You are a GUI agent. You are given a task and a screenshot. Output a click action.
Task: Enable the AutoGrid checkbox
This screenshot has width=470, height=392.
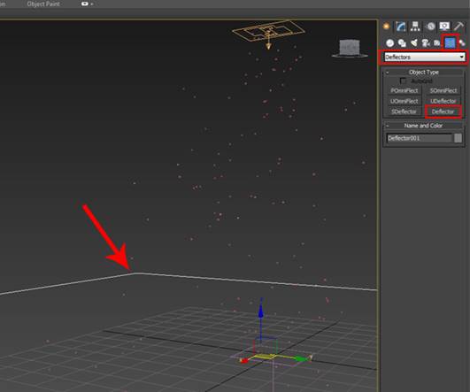coord(403,81)
